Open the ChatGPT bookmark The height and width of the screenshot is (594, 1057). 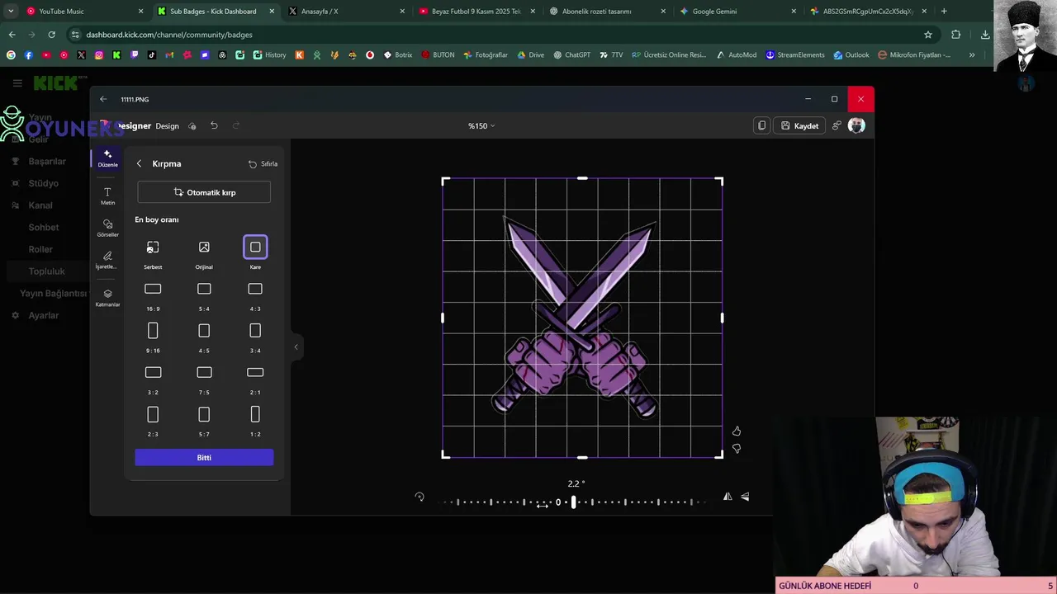pyautogui.click(x=571, y=55)
